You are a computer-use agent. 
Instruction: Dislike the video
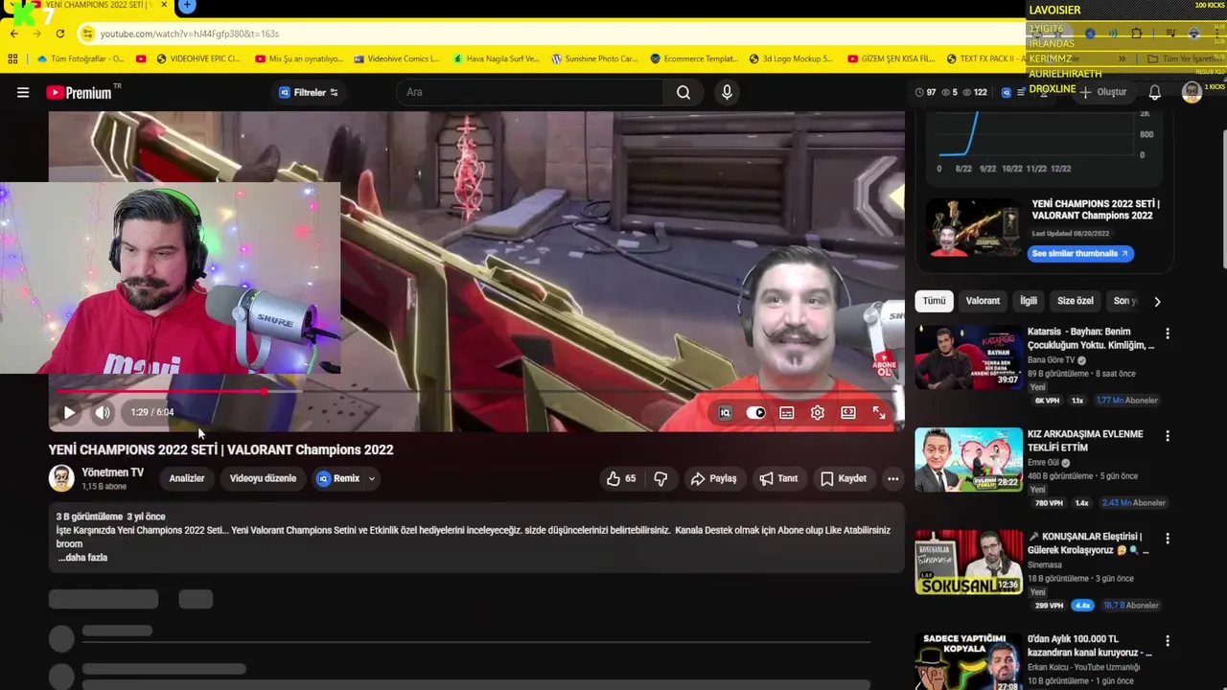(660, 478)
